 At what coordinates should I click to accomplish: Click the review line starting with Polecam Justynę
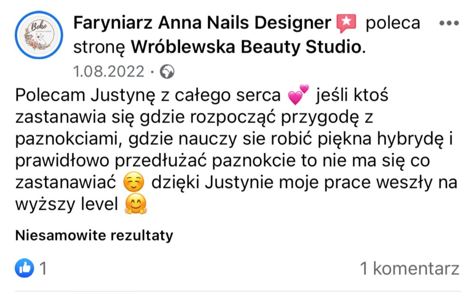[x=202, y=95]
